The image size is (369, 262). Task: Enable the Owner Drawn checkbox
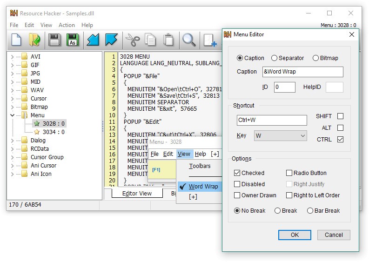[x=237, y=195]
